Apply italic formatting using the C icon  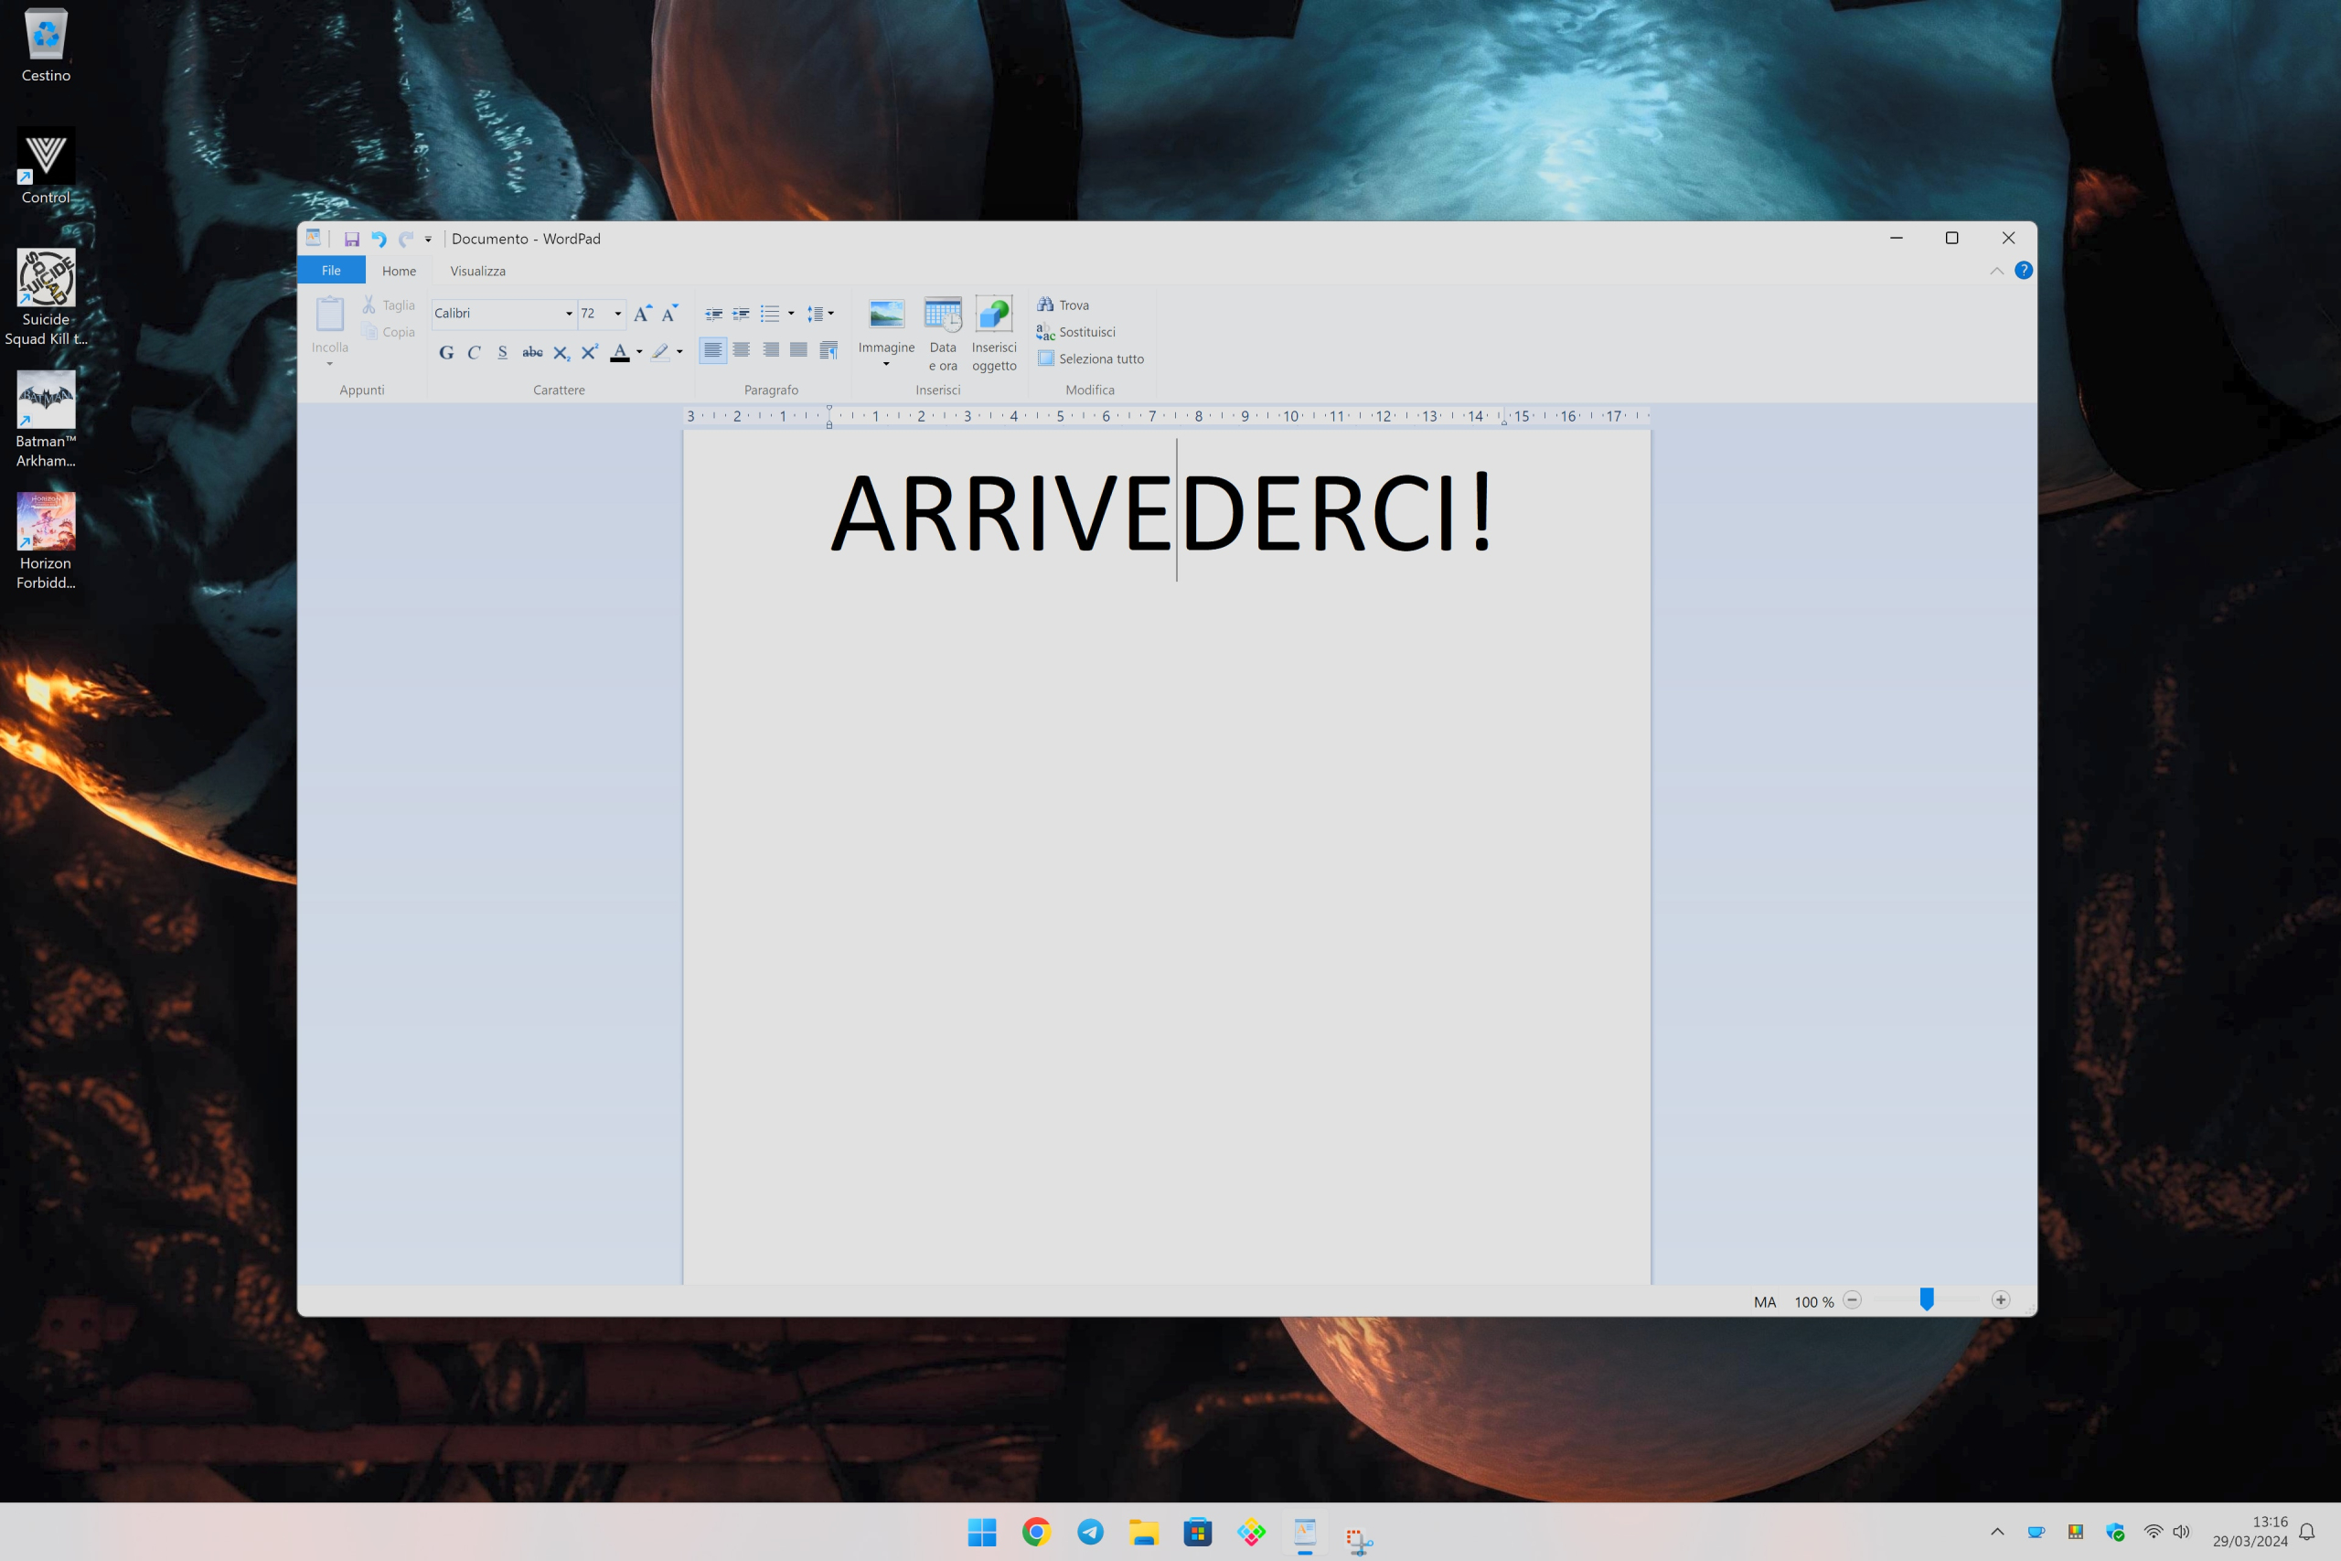click(x=474, y=351)
